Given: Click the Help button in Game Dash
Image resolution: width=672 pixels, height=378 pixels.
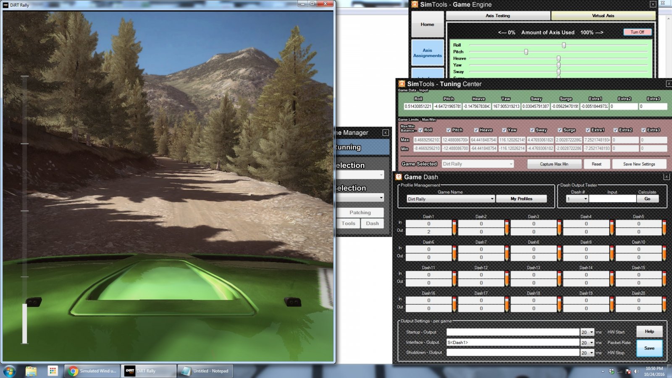Looking at the screenshot, I should coord(649,331).
